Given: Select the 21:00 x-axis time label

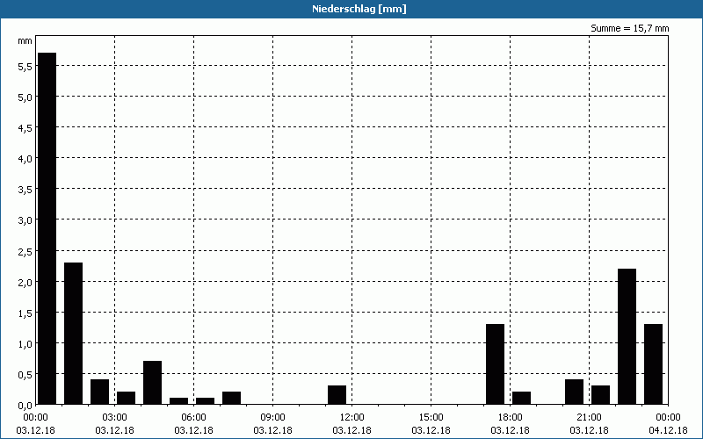Looking at the screenshot, I should [589, 418].
